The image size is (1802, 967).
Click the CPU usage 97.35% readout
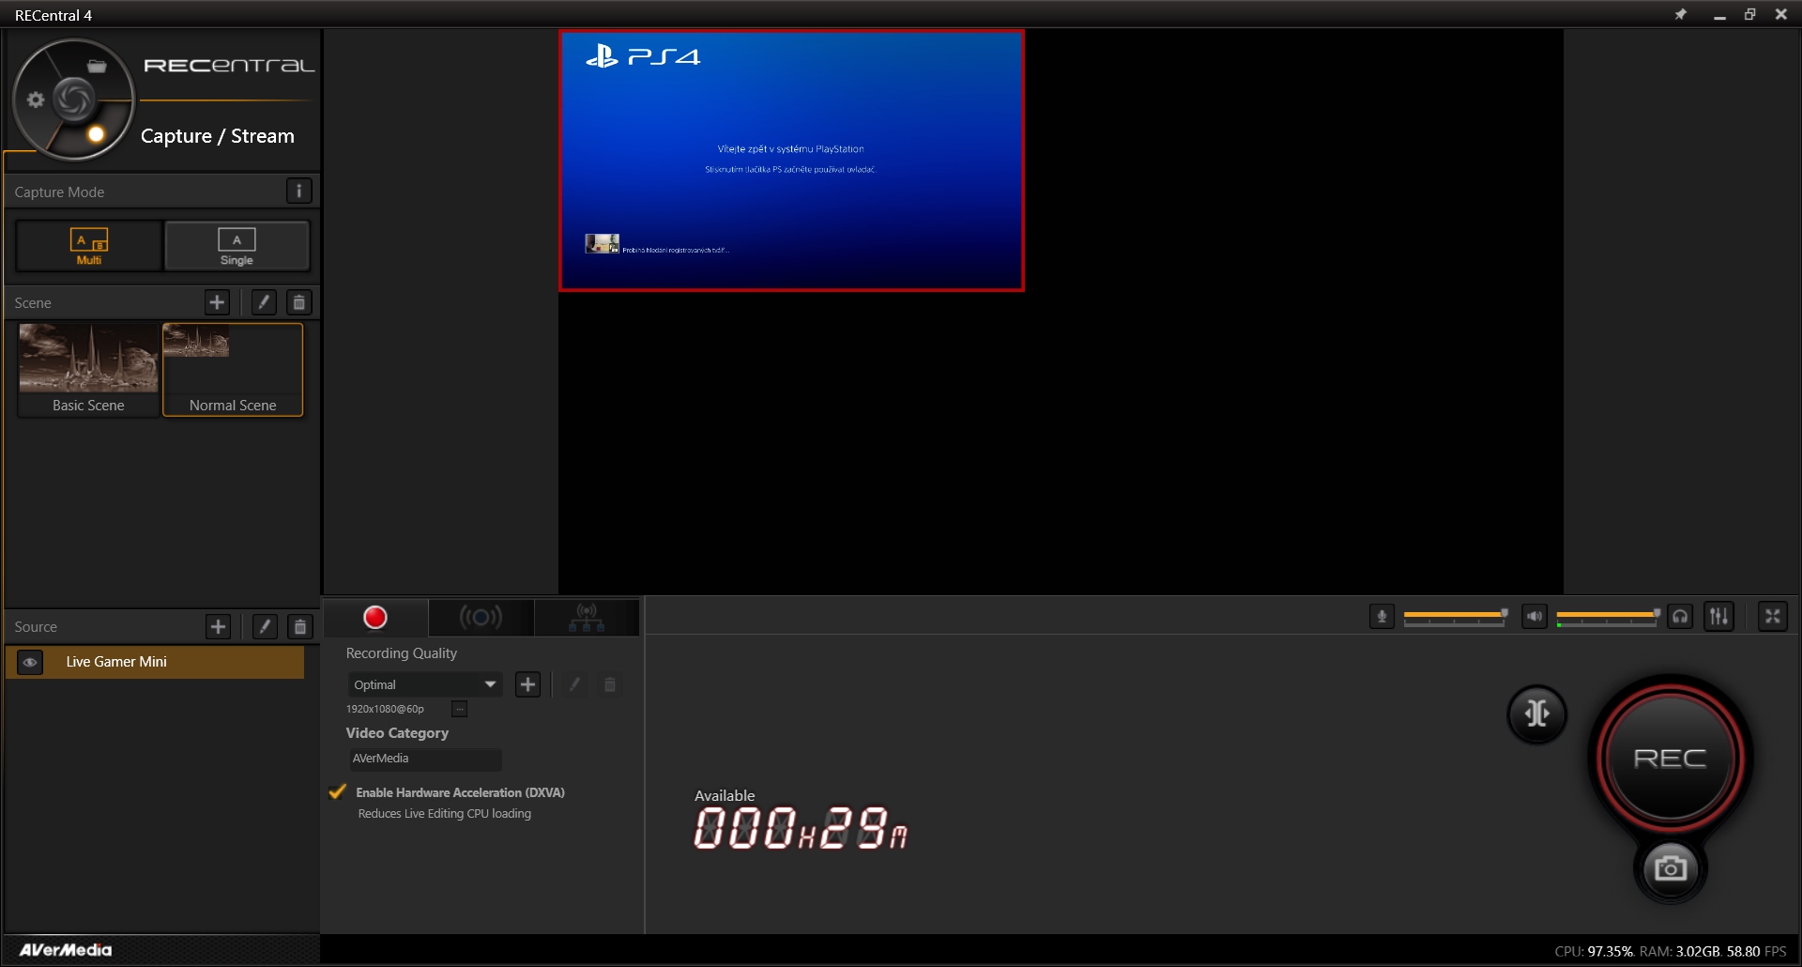(1611, 951)
